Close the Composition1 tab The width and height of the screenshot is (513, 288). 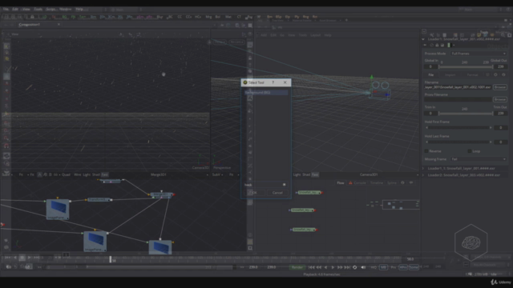(x=59, y=25)
